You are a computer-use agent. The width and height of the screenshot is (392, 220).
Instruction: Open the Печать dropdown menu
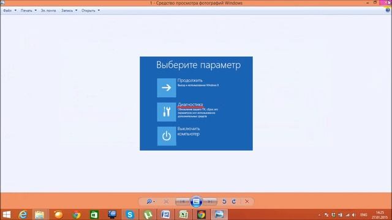point(29,10)
